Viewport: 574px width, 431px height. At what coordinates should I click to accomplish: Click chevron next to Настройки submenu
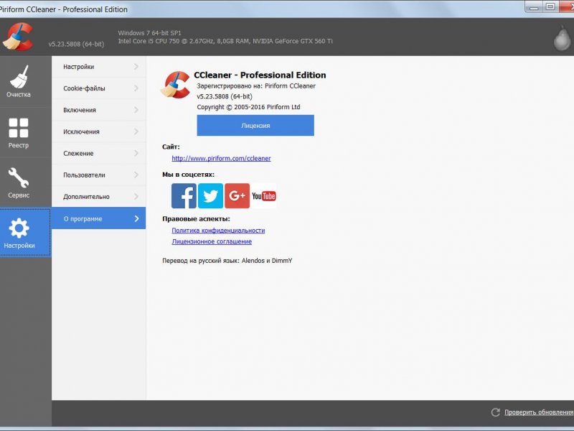[x=136, y=67]
